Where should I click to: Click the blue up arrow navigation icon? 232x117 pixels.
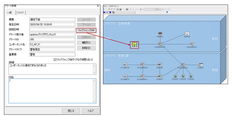110,12
